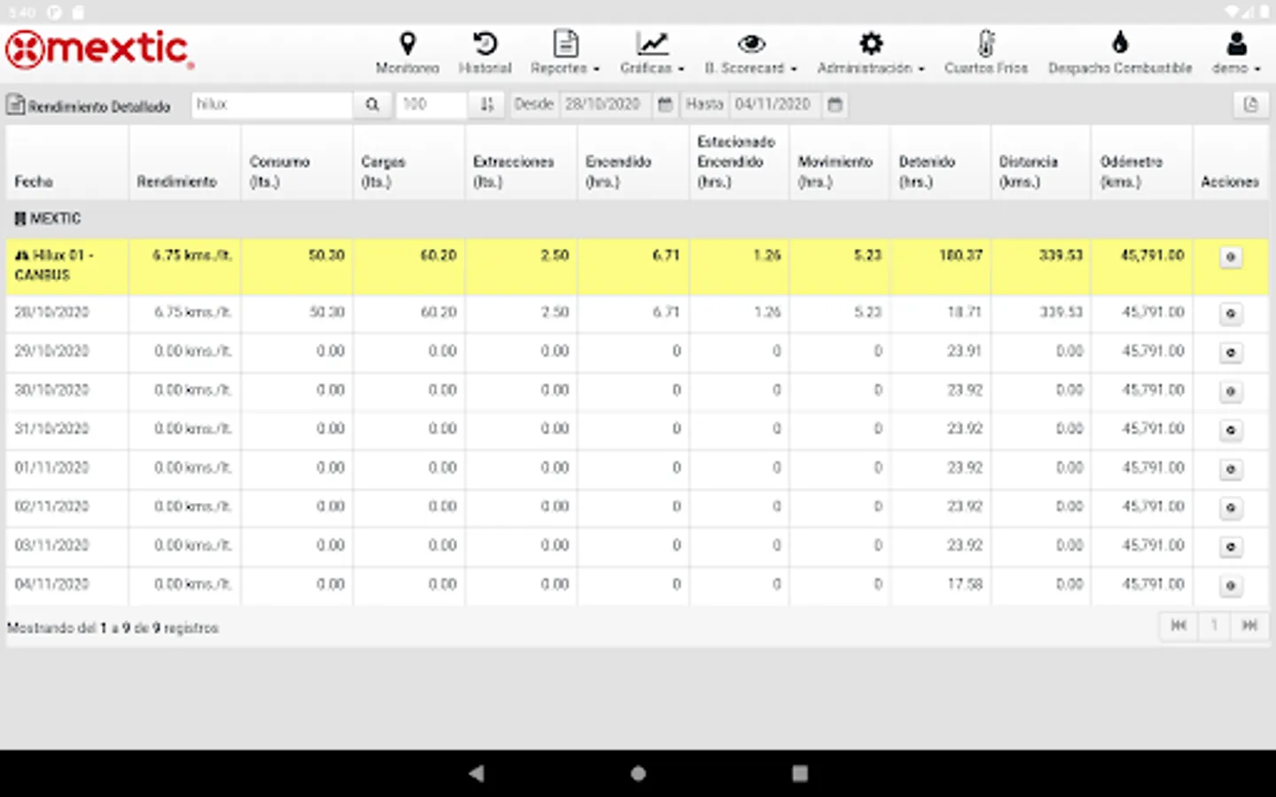Open the Monitoreo map pin section
The height and width of the screenshot is (797, 1276).
407,53
